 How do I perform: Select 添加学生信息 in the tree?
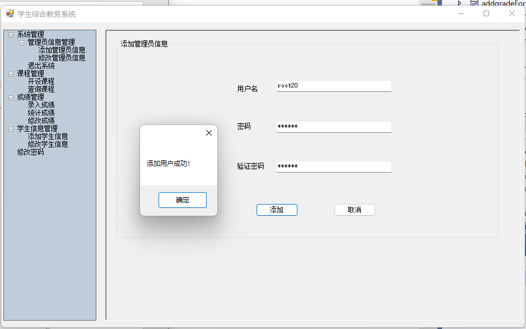click(48, 136)
